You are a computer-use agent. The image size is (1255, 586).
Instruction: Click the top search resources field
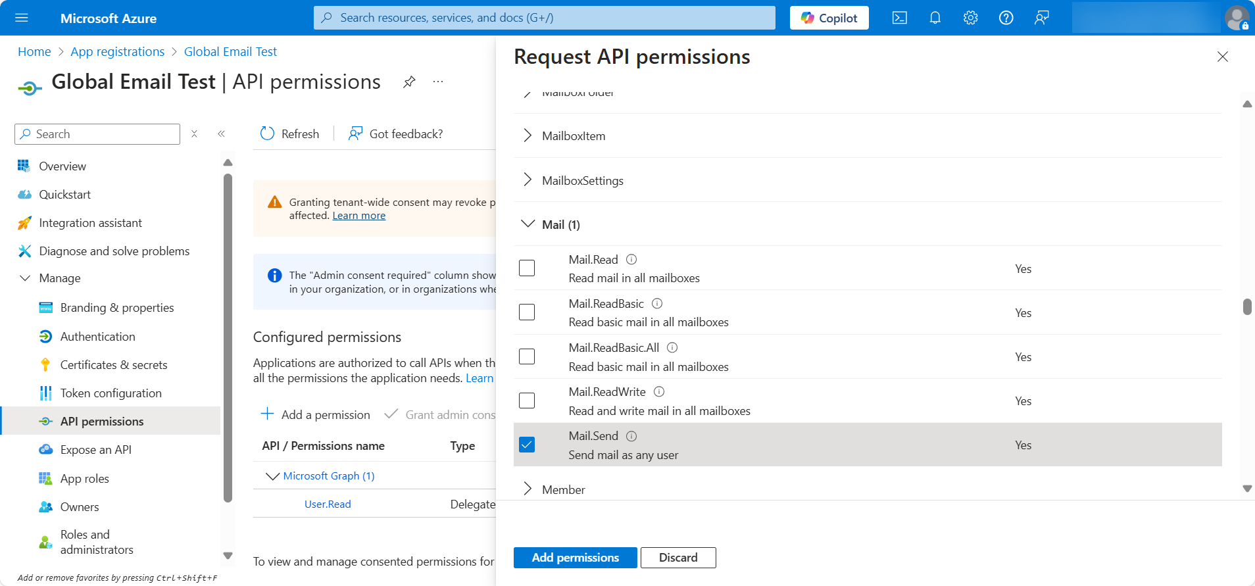544,18
